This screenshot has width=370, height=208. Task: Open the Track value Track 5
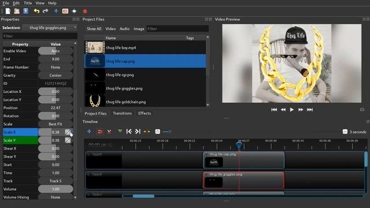click(55, 181)
